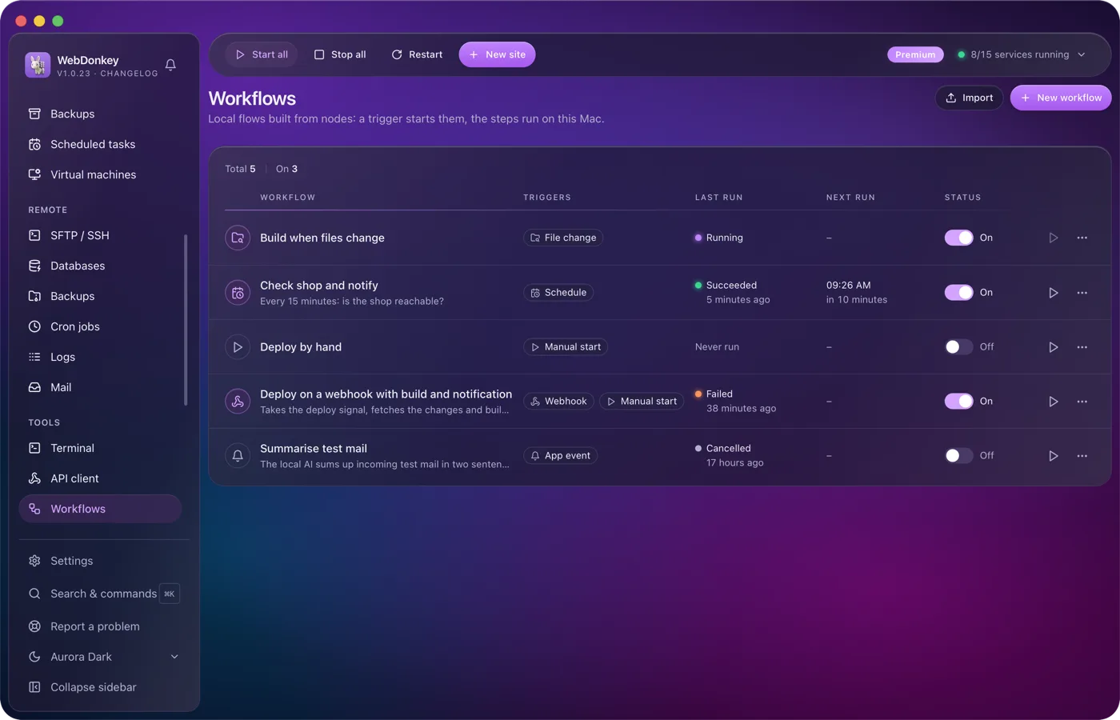Click the New site button
This screenshot has height=720, width=1120.
(497, 54)
